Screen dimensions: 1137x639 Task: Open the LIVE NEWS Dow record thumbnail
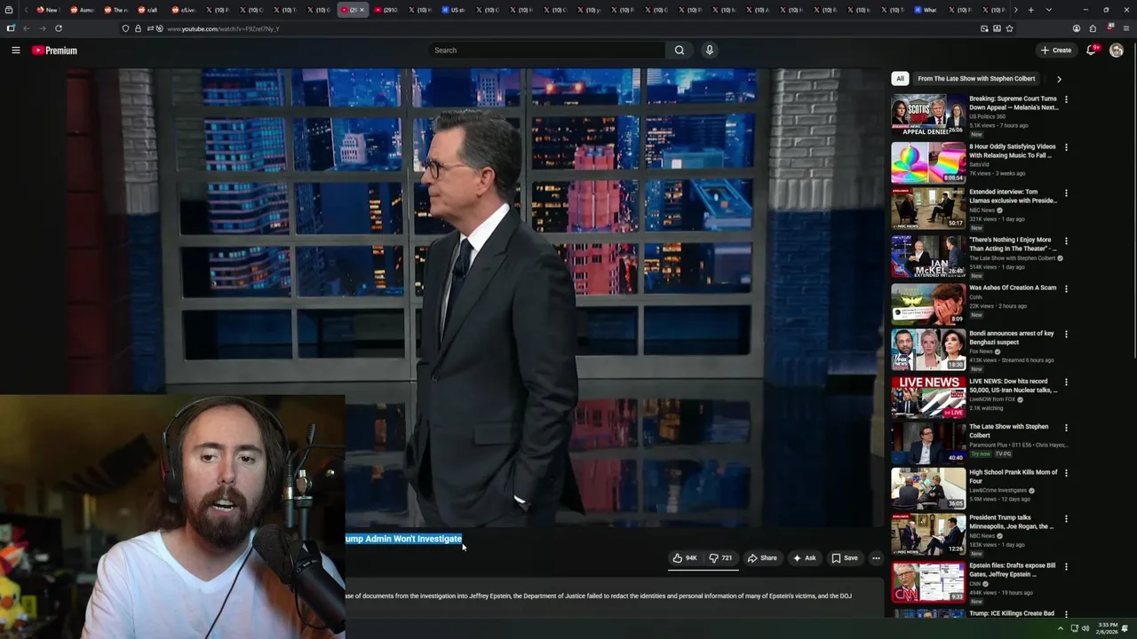coord(928,397)
